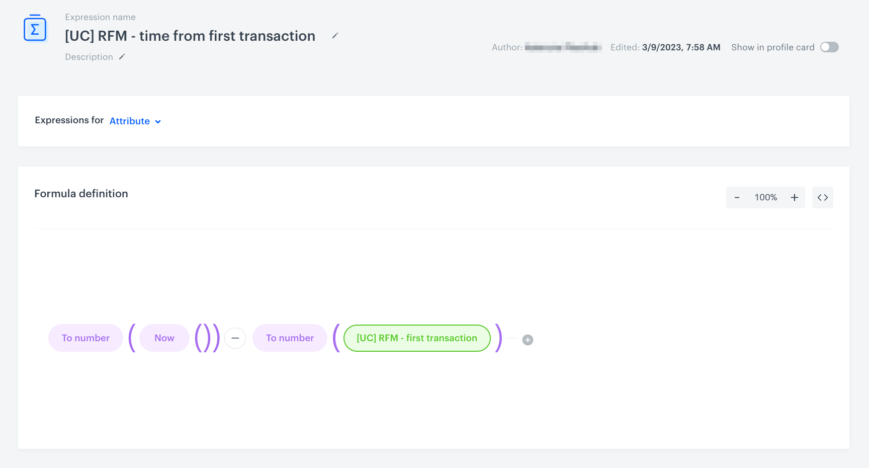Click the Expressions for label
This screenshot has width=869, height=468.
(69, 120)
